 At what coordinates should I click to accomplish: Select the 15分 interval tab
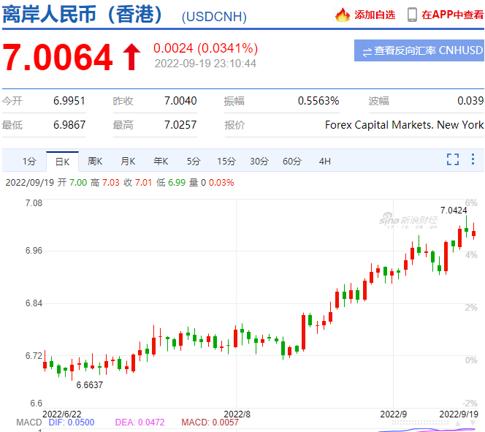226,161
